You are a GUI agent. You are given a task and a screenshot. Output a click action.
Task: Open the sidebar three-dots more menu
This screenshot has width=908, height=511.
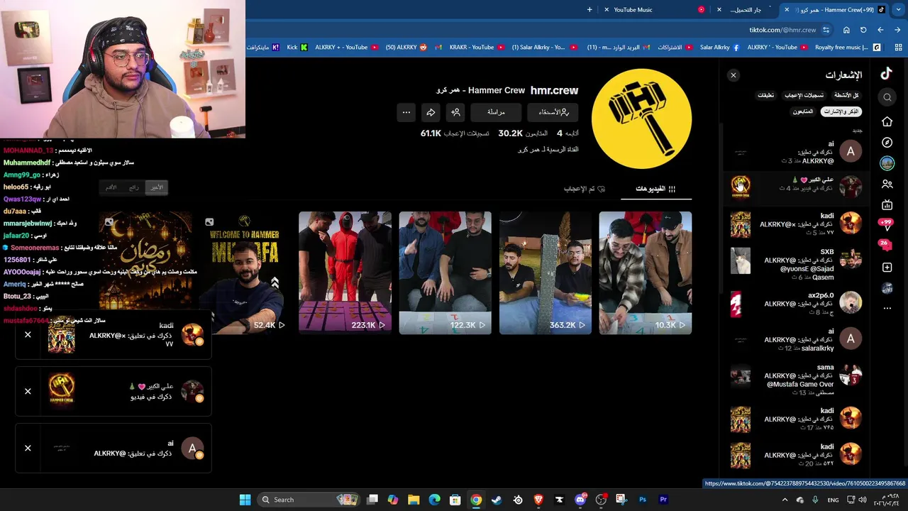click(887, 309)
